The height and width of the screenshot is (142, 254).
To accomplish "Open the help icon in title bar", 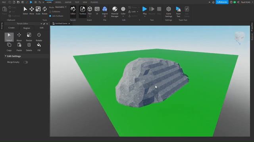I will [x=231, y=2].
